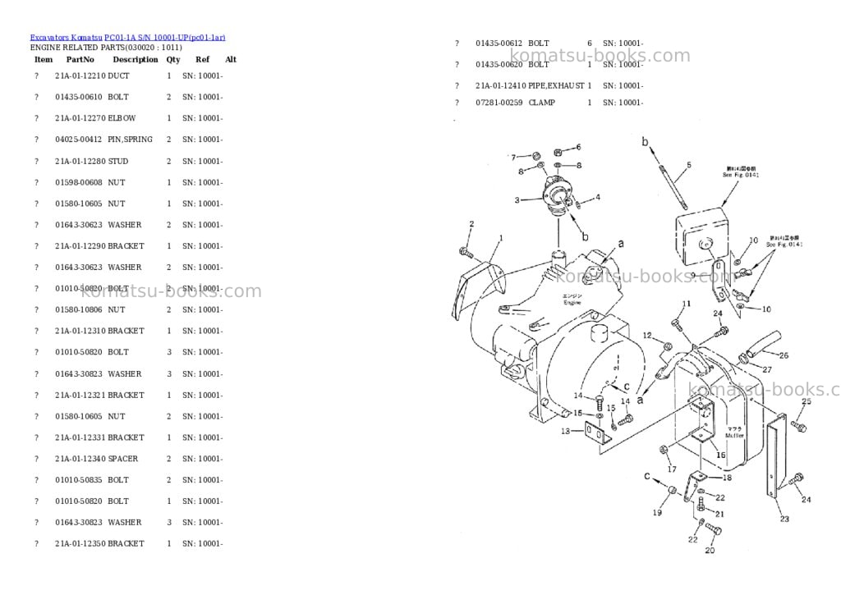The image size is (841, 595).
Task: Select part number 01010-50835
Action: 79,480
